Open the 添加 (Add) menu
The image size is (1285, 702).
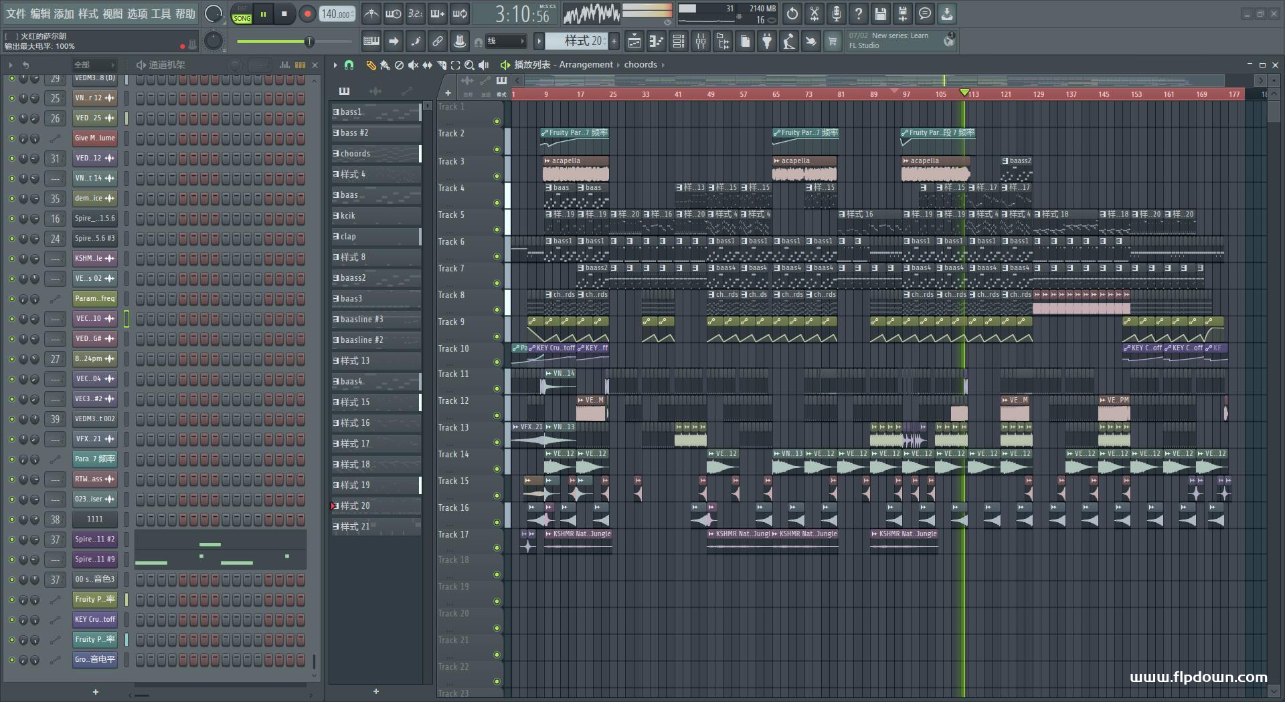pyautogui.click(x=64, y=13)
